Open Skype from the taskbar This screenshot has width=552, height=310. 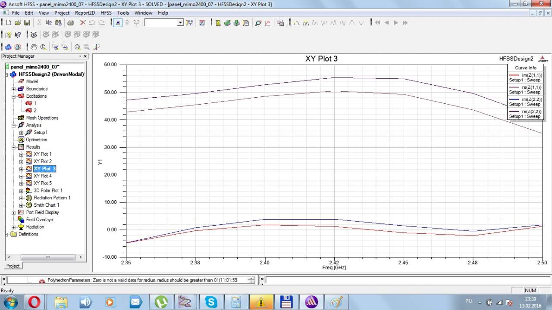[x=211, y=302]
